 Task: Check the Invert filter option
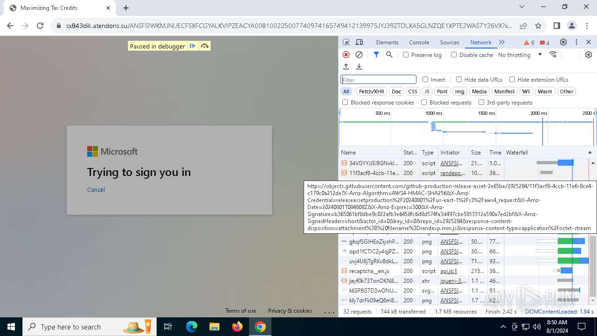point(425,79)
